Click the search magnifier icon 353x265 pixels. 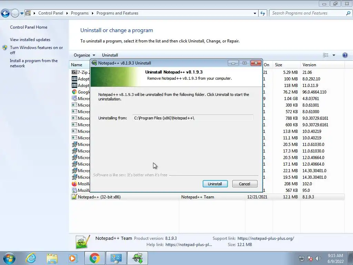coord(348,13)
